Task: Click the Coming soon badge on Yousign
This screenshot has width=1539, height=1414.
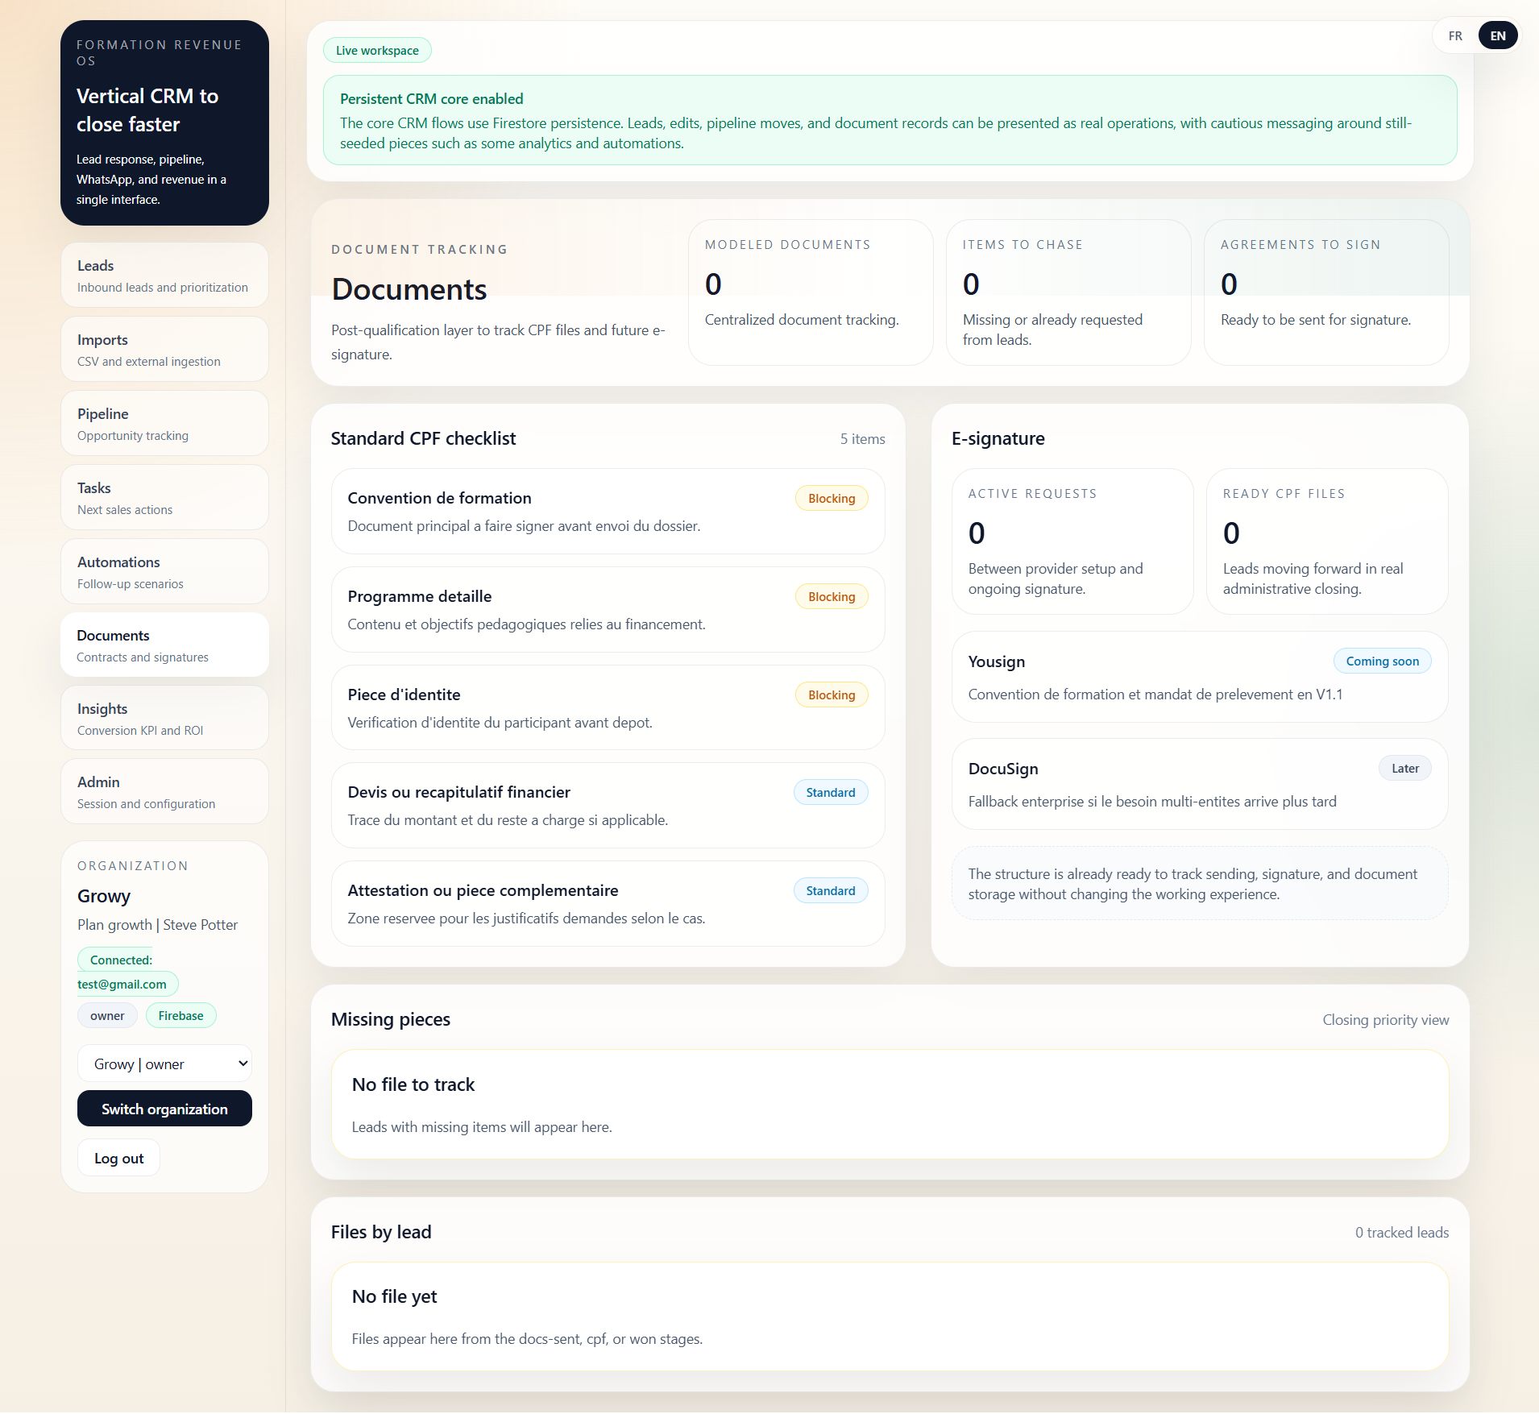Action: pyautogui.click(x=1381, y=660)
